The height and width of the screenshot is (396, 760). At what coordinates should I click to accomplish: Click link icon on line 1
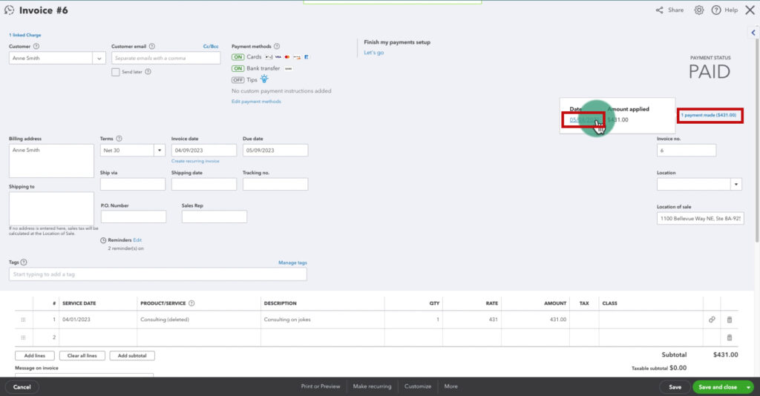coord(712,320)
